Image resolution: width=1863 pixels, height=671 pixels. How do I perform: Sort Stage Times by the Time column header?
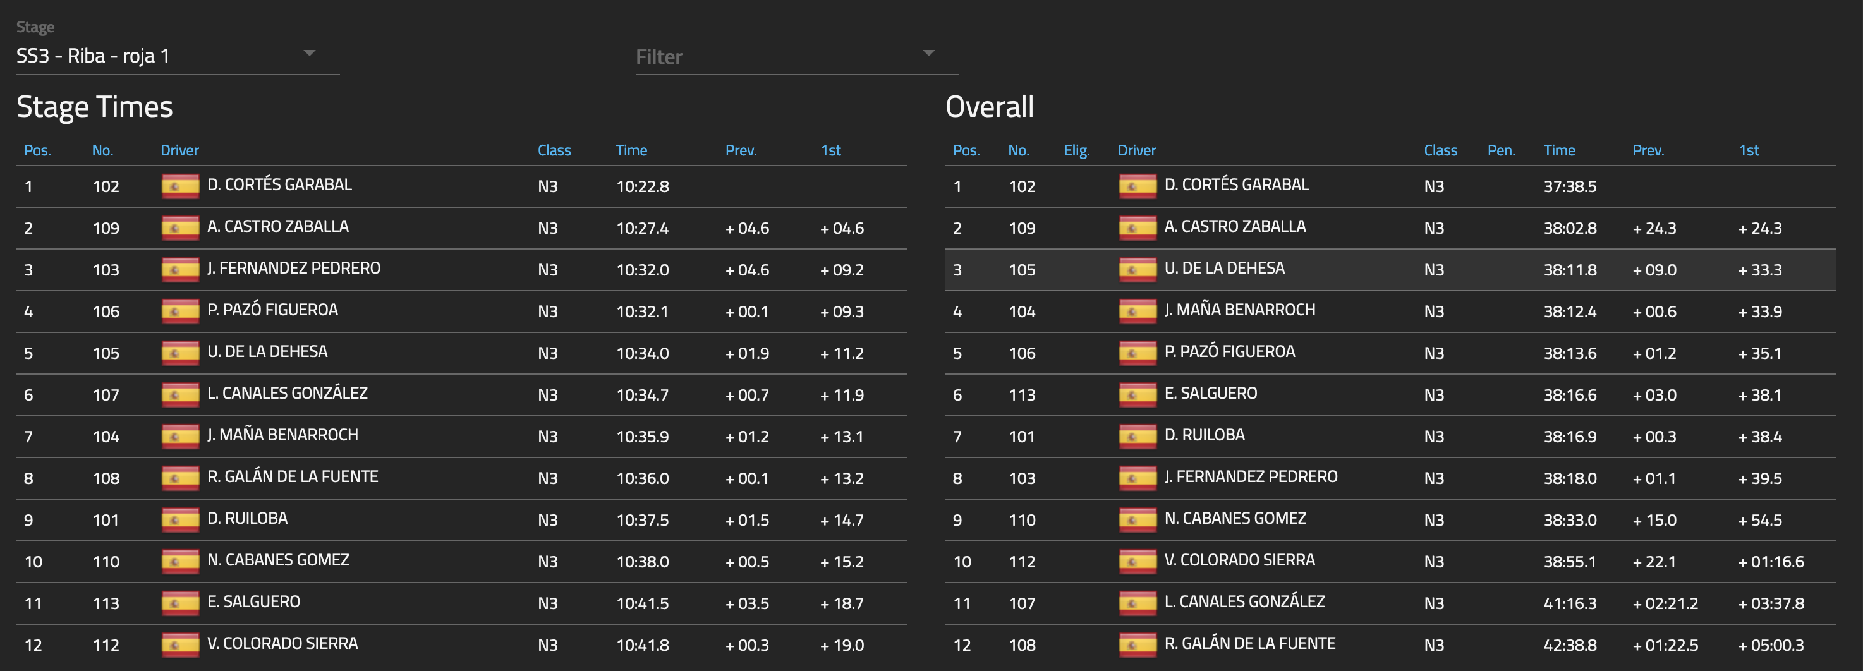click(x=631, y=150)
